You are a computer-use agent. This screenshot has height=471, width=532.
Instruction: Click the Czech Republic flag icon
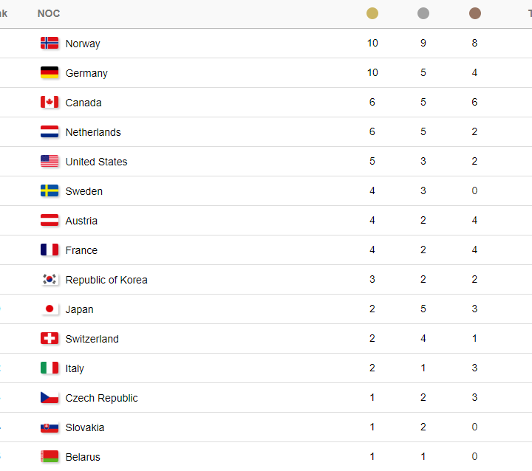pos(50,397)
